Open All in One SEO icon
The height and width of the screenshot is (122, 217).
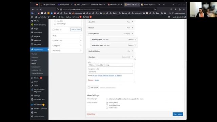[32, 99]
